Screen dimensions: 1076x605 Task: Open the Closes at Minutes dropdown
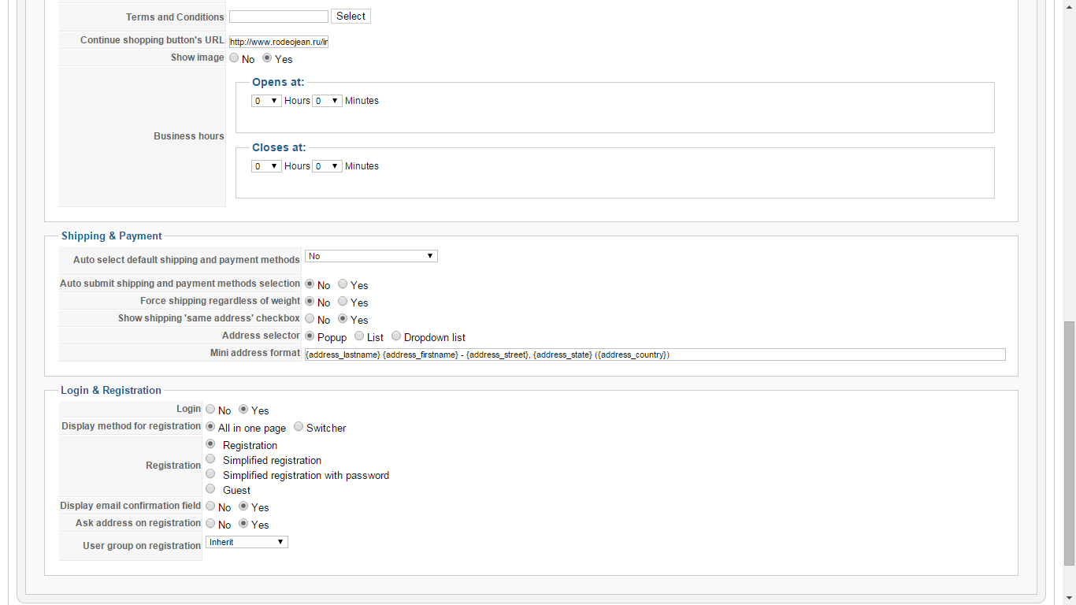pos(327,166)
